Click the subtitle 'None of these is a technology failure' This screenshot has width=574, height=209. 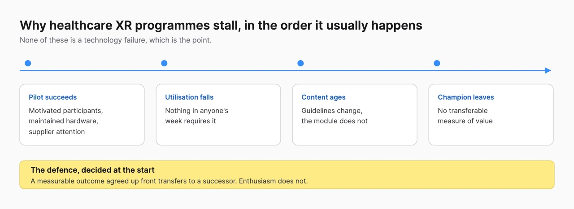115,40
